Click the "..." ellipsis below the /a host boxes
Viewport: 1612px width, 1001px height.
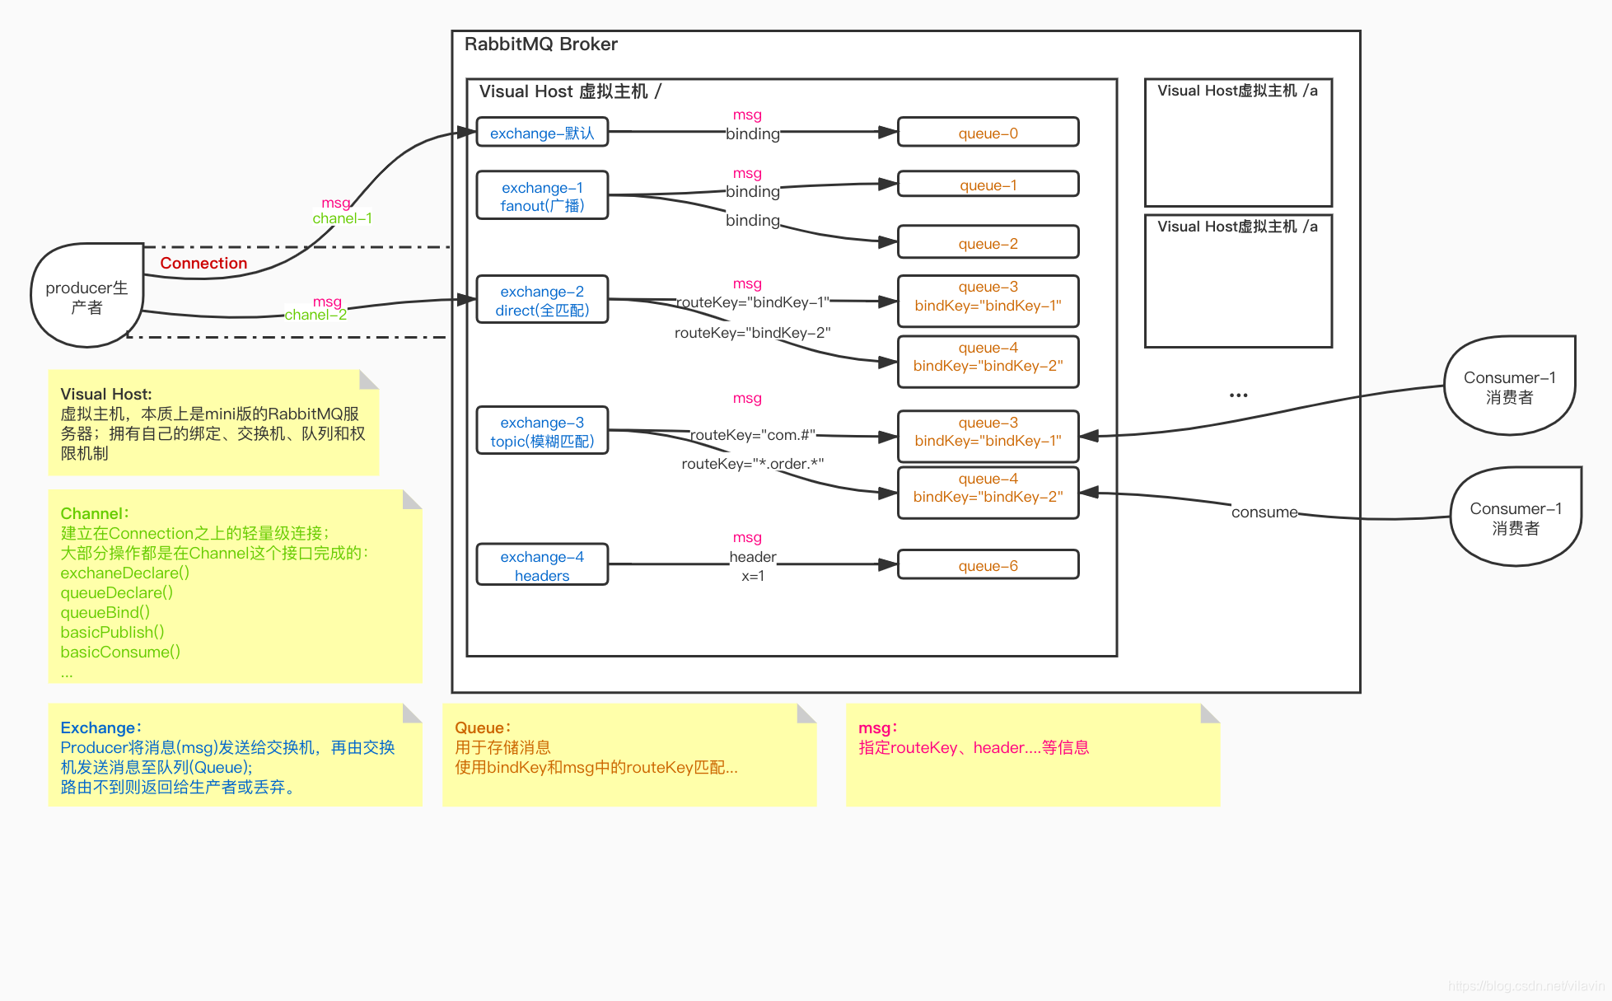[1238, 395]
